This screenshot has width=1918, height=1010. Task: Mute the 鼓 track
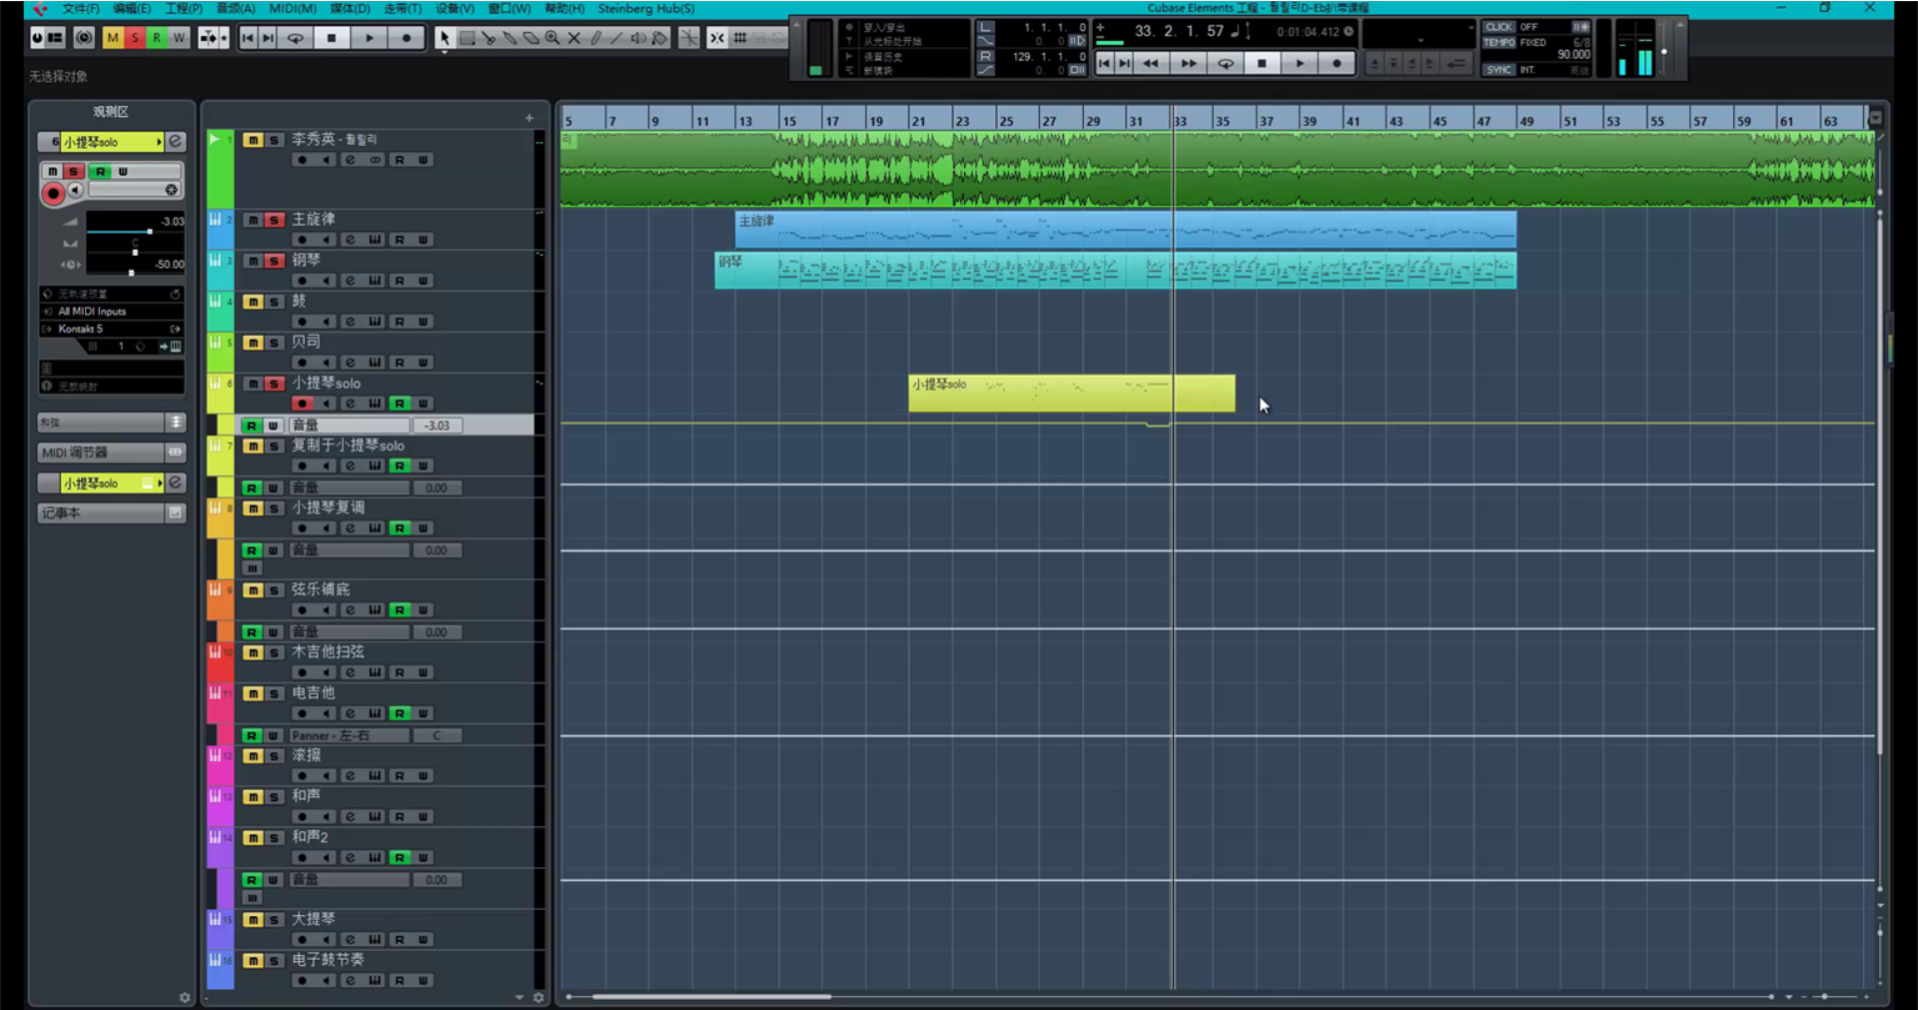coord(254,302)
